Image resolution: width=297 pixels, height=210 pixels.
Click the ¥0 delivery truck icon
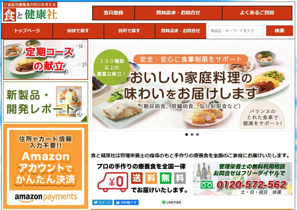[x=113, y=182]
